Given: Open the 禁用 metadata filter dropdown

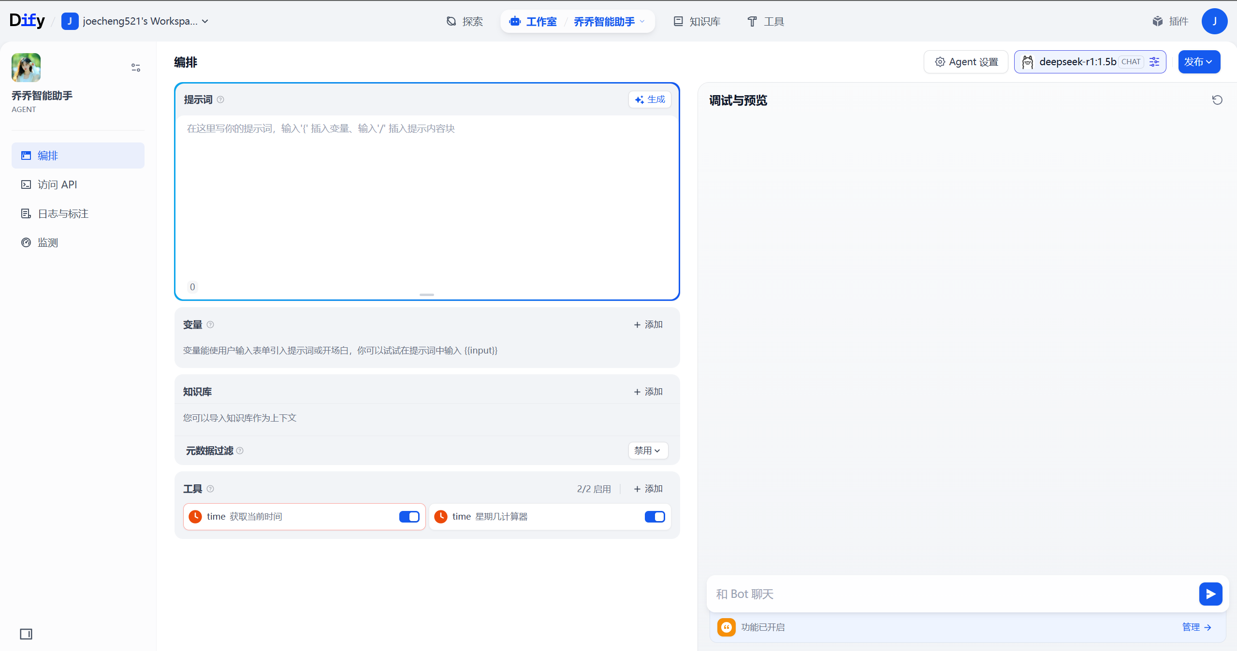Looking at the screenshot, I should [x=648, y=451].
